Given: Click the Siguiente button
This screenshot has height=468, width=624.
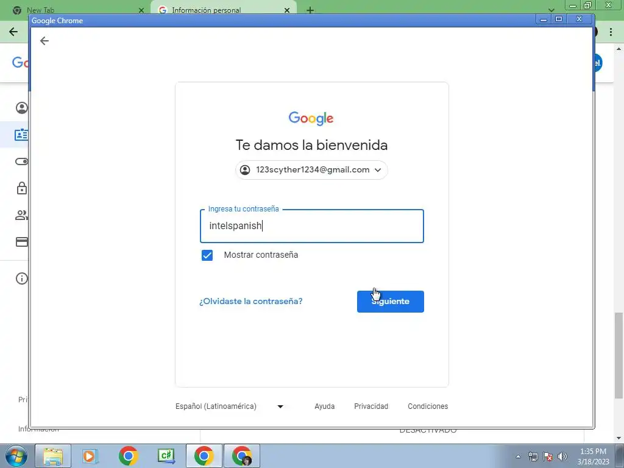Looking at the screenshot, I should click(390, 301).
